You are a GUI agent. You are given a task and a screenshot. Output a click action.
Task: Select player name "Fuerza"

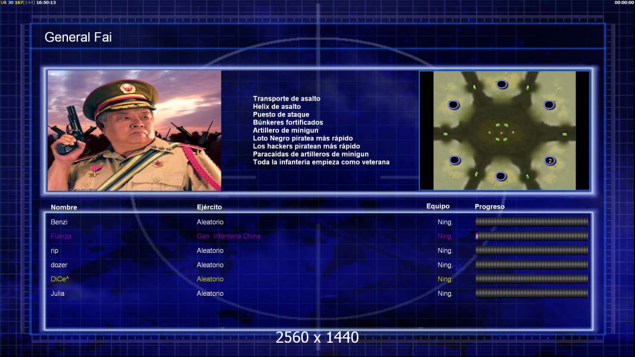[61, 236]
